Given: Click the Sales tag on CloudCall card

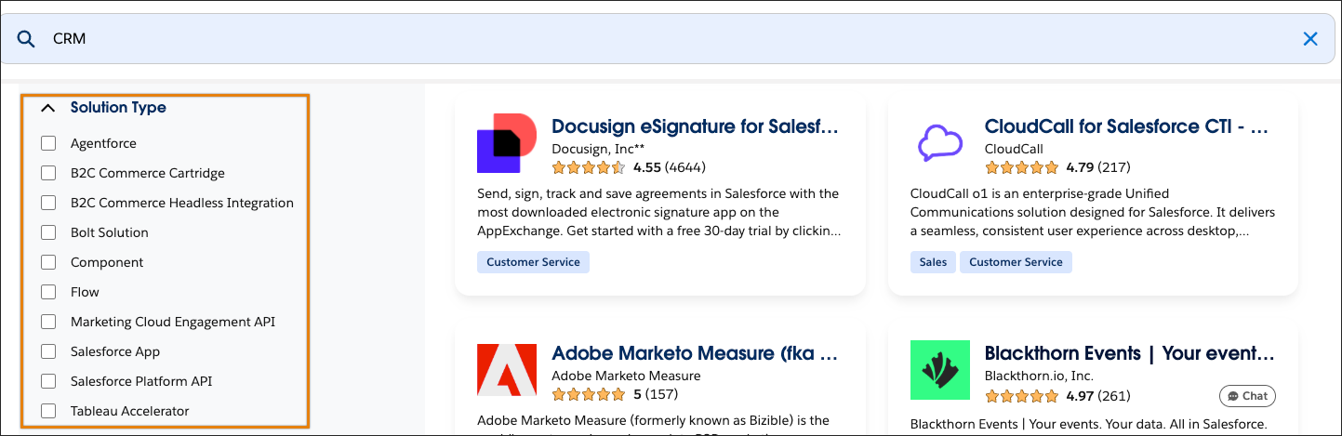Looking at the screenshot, I should (933, 262).
